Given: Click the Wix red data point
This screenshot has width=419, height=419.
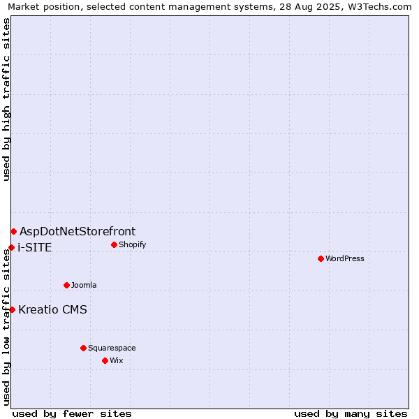Looking at the screenshot, I should pyautogui.click(x=105, y=361).
